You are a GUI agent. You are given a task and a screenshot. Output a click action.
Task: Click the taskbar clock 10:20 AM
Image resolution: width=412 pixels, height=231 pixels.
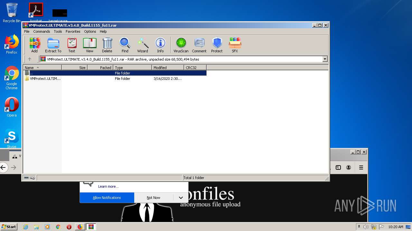coord(396,227)
